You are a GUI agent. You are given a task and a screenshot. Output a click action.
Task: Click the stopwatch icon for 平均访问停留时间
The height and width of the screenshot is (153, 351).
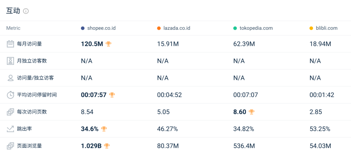tap(10, 95)
